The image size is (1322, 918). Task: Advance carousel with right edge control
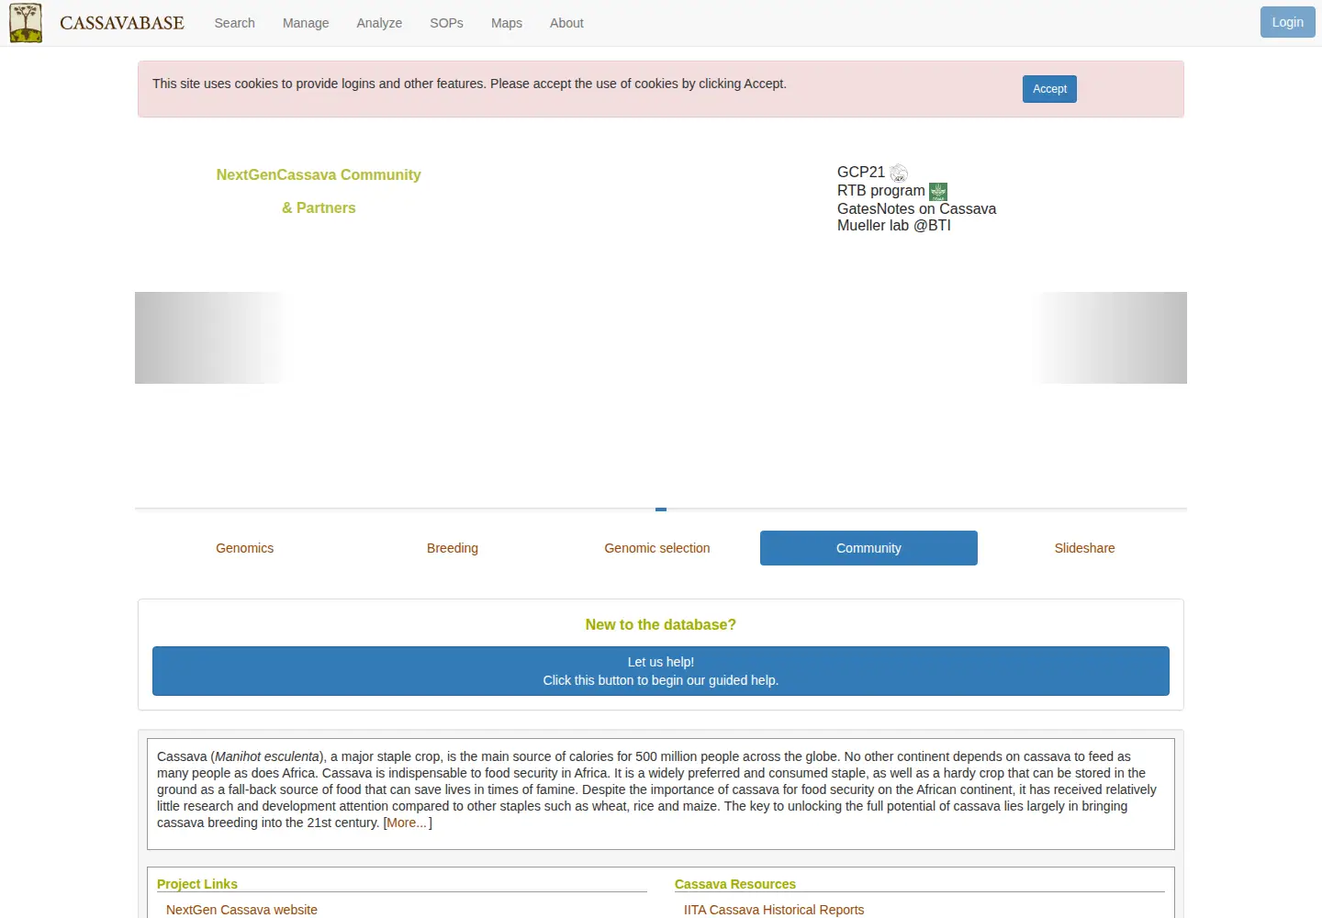1108,338
